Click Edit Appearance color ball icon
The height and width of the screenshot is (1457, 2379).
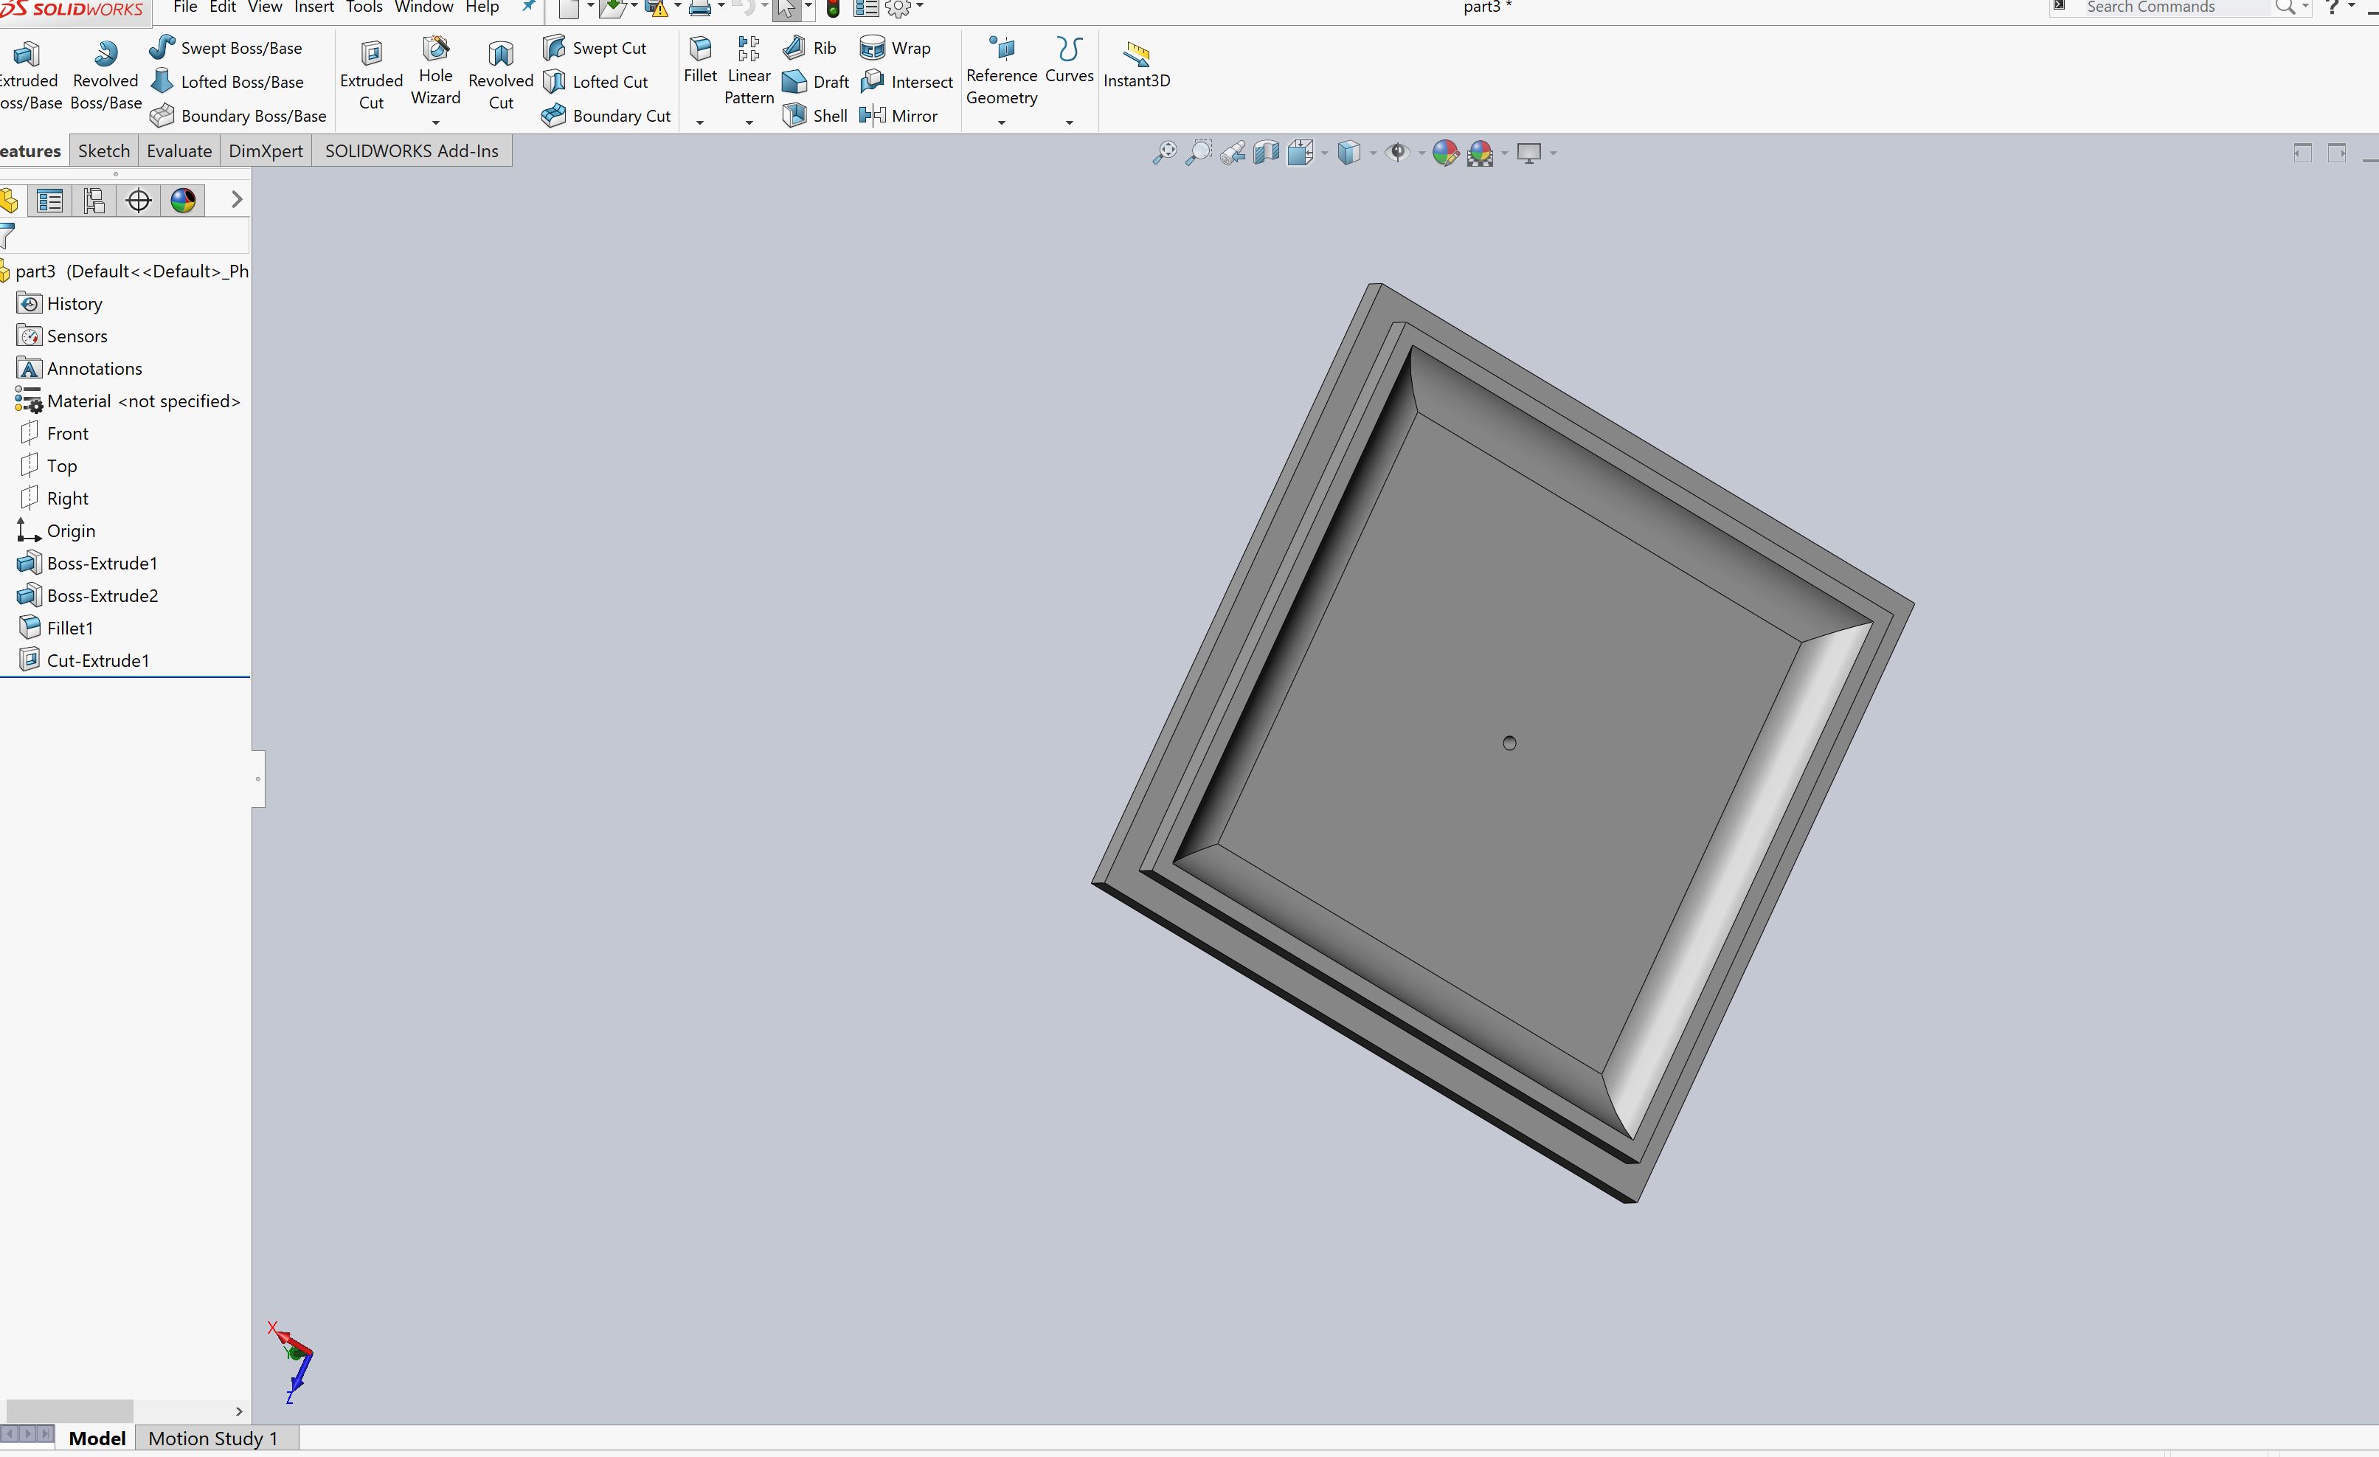(x=1444, y=153)
